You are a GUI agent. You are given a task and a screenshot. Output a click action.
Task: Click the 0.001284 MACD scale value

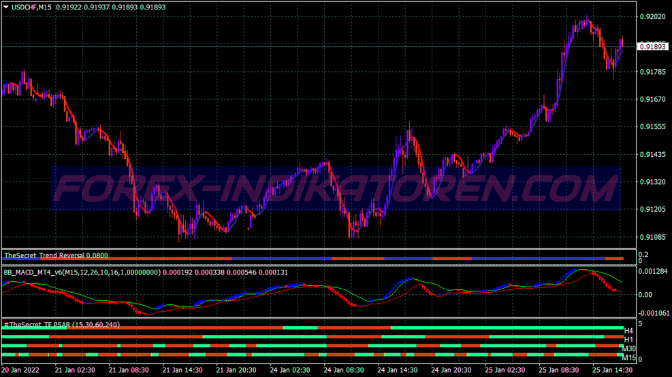[653, 272]
